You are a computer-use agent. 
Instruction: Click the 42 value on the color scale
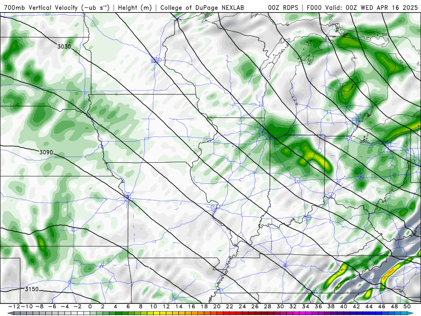pos(357,307)
